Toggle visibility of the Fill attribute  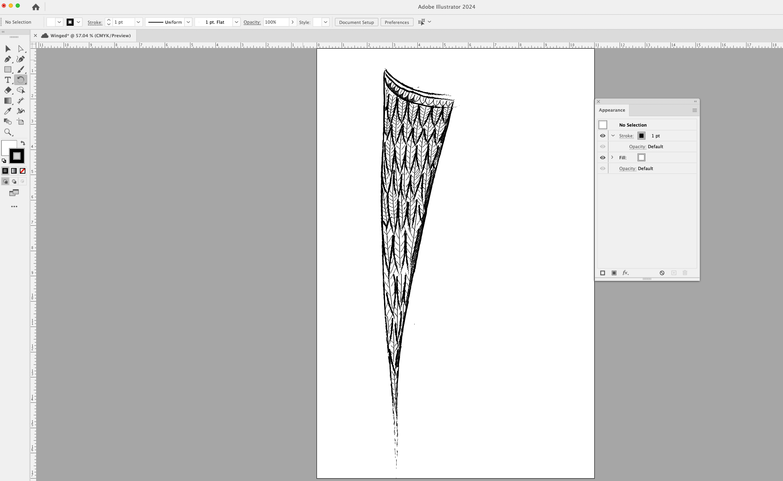pyautogui.click(x=603, y=157)
